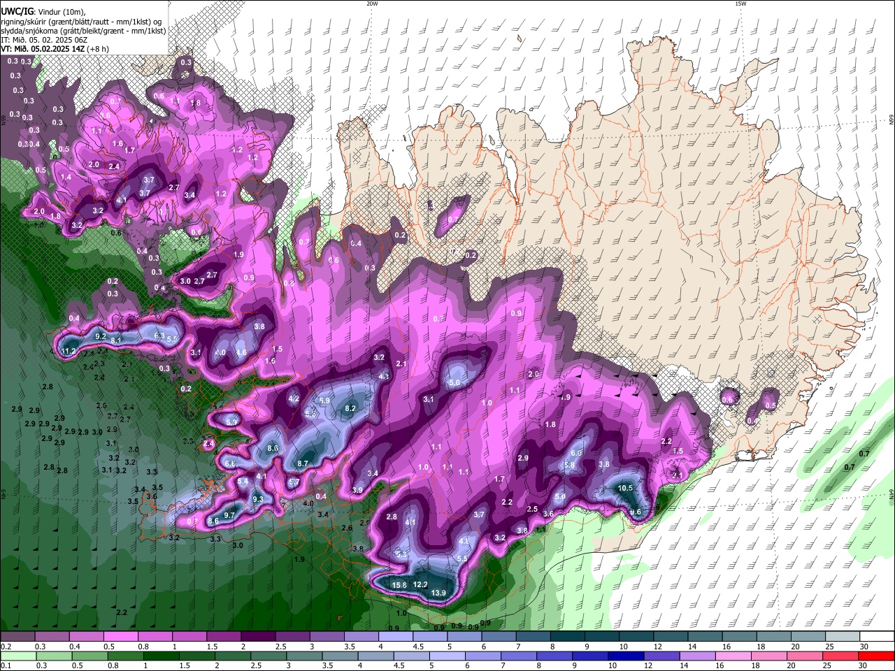Image resolution: width=895 pixels, height=671 pixels.
Task: Click the 6.6 precipitation value on the map
Action: (x=229, y=463)
